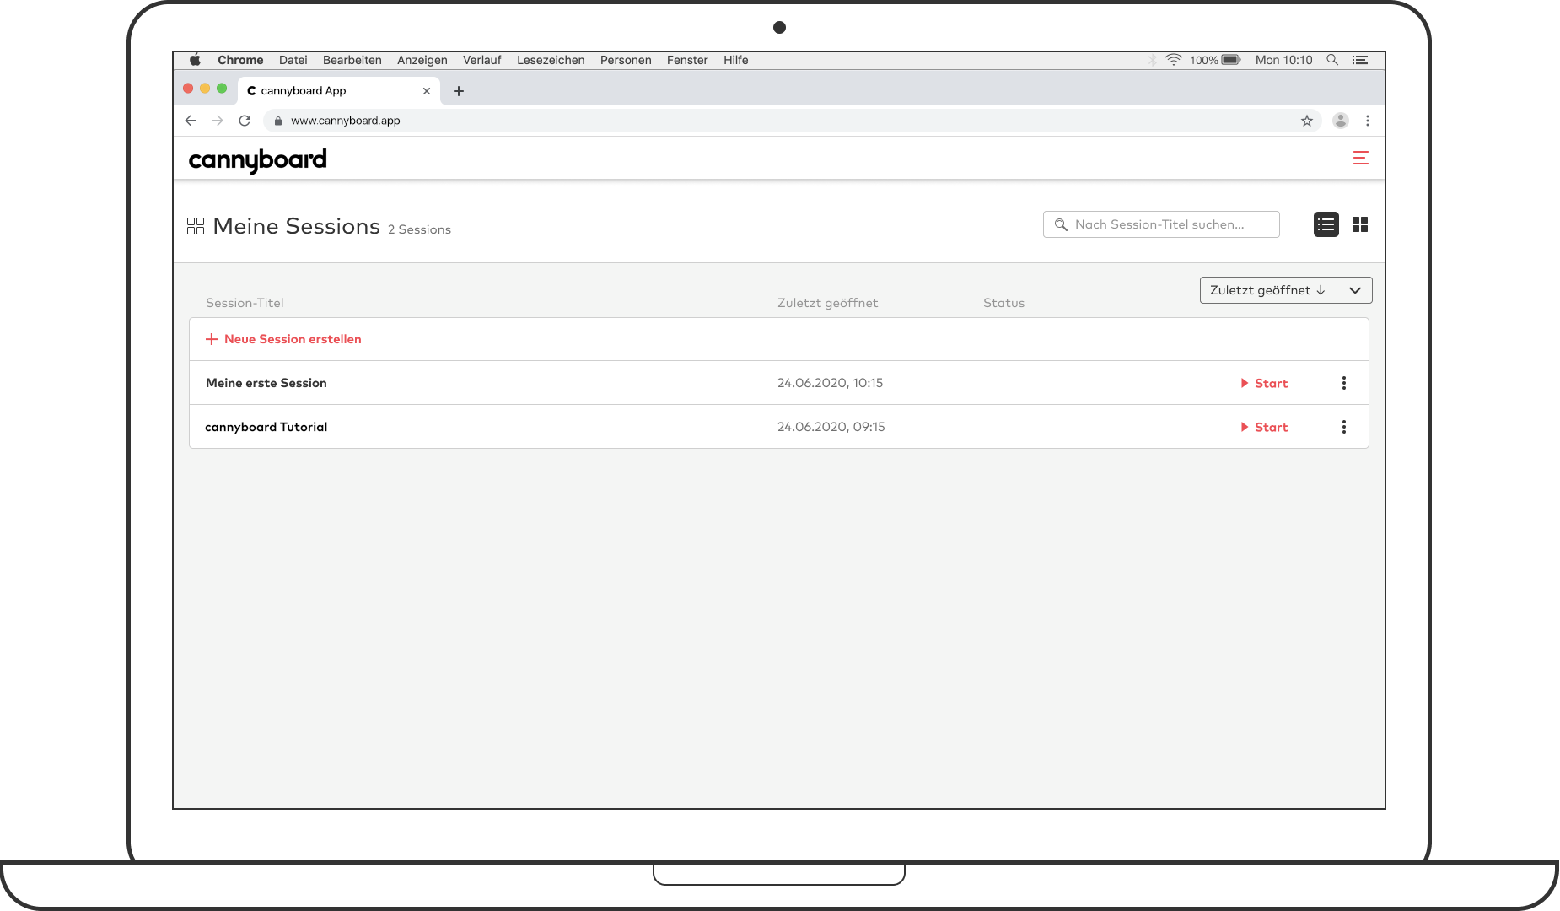The height and width of the screenshot is (911, 1560).
Task: Close the cannyboard App tab
Action: click(x=427, y=91)
